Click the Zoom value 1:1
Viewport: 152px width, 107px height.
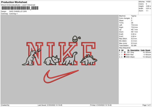(x=147, y=11)
